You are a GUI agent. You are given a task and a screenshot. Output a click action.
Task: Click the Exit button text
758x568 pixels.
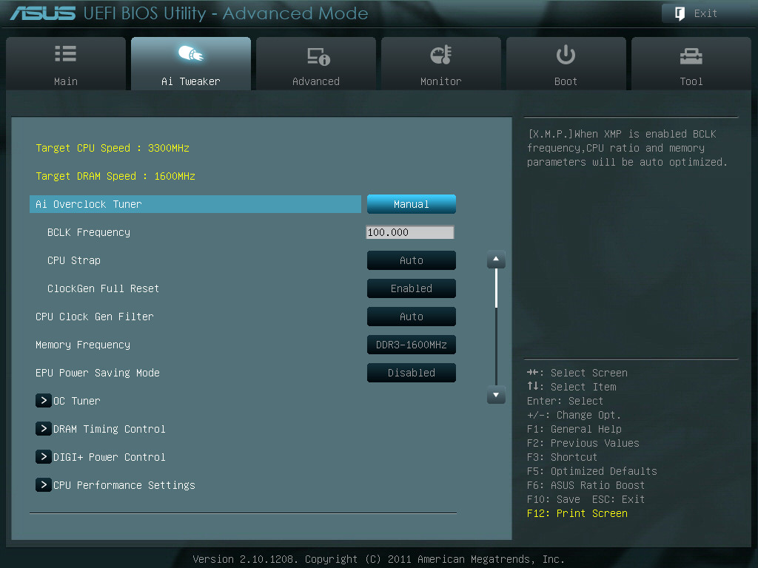click(705, 13)
